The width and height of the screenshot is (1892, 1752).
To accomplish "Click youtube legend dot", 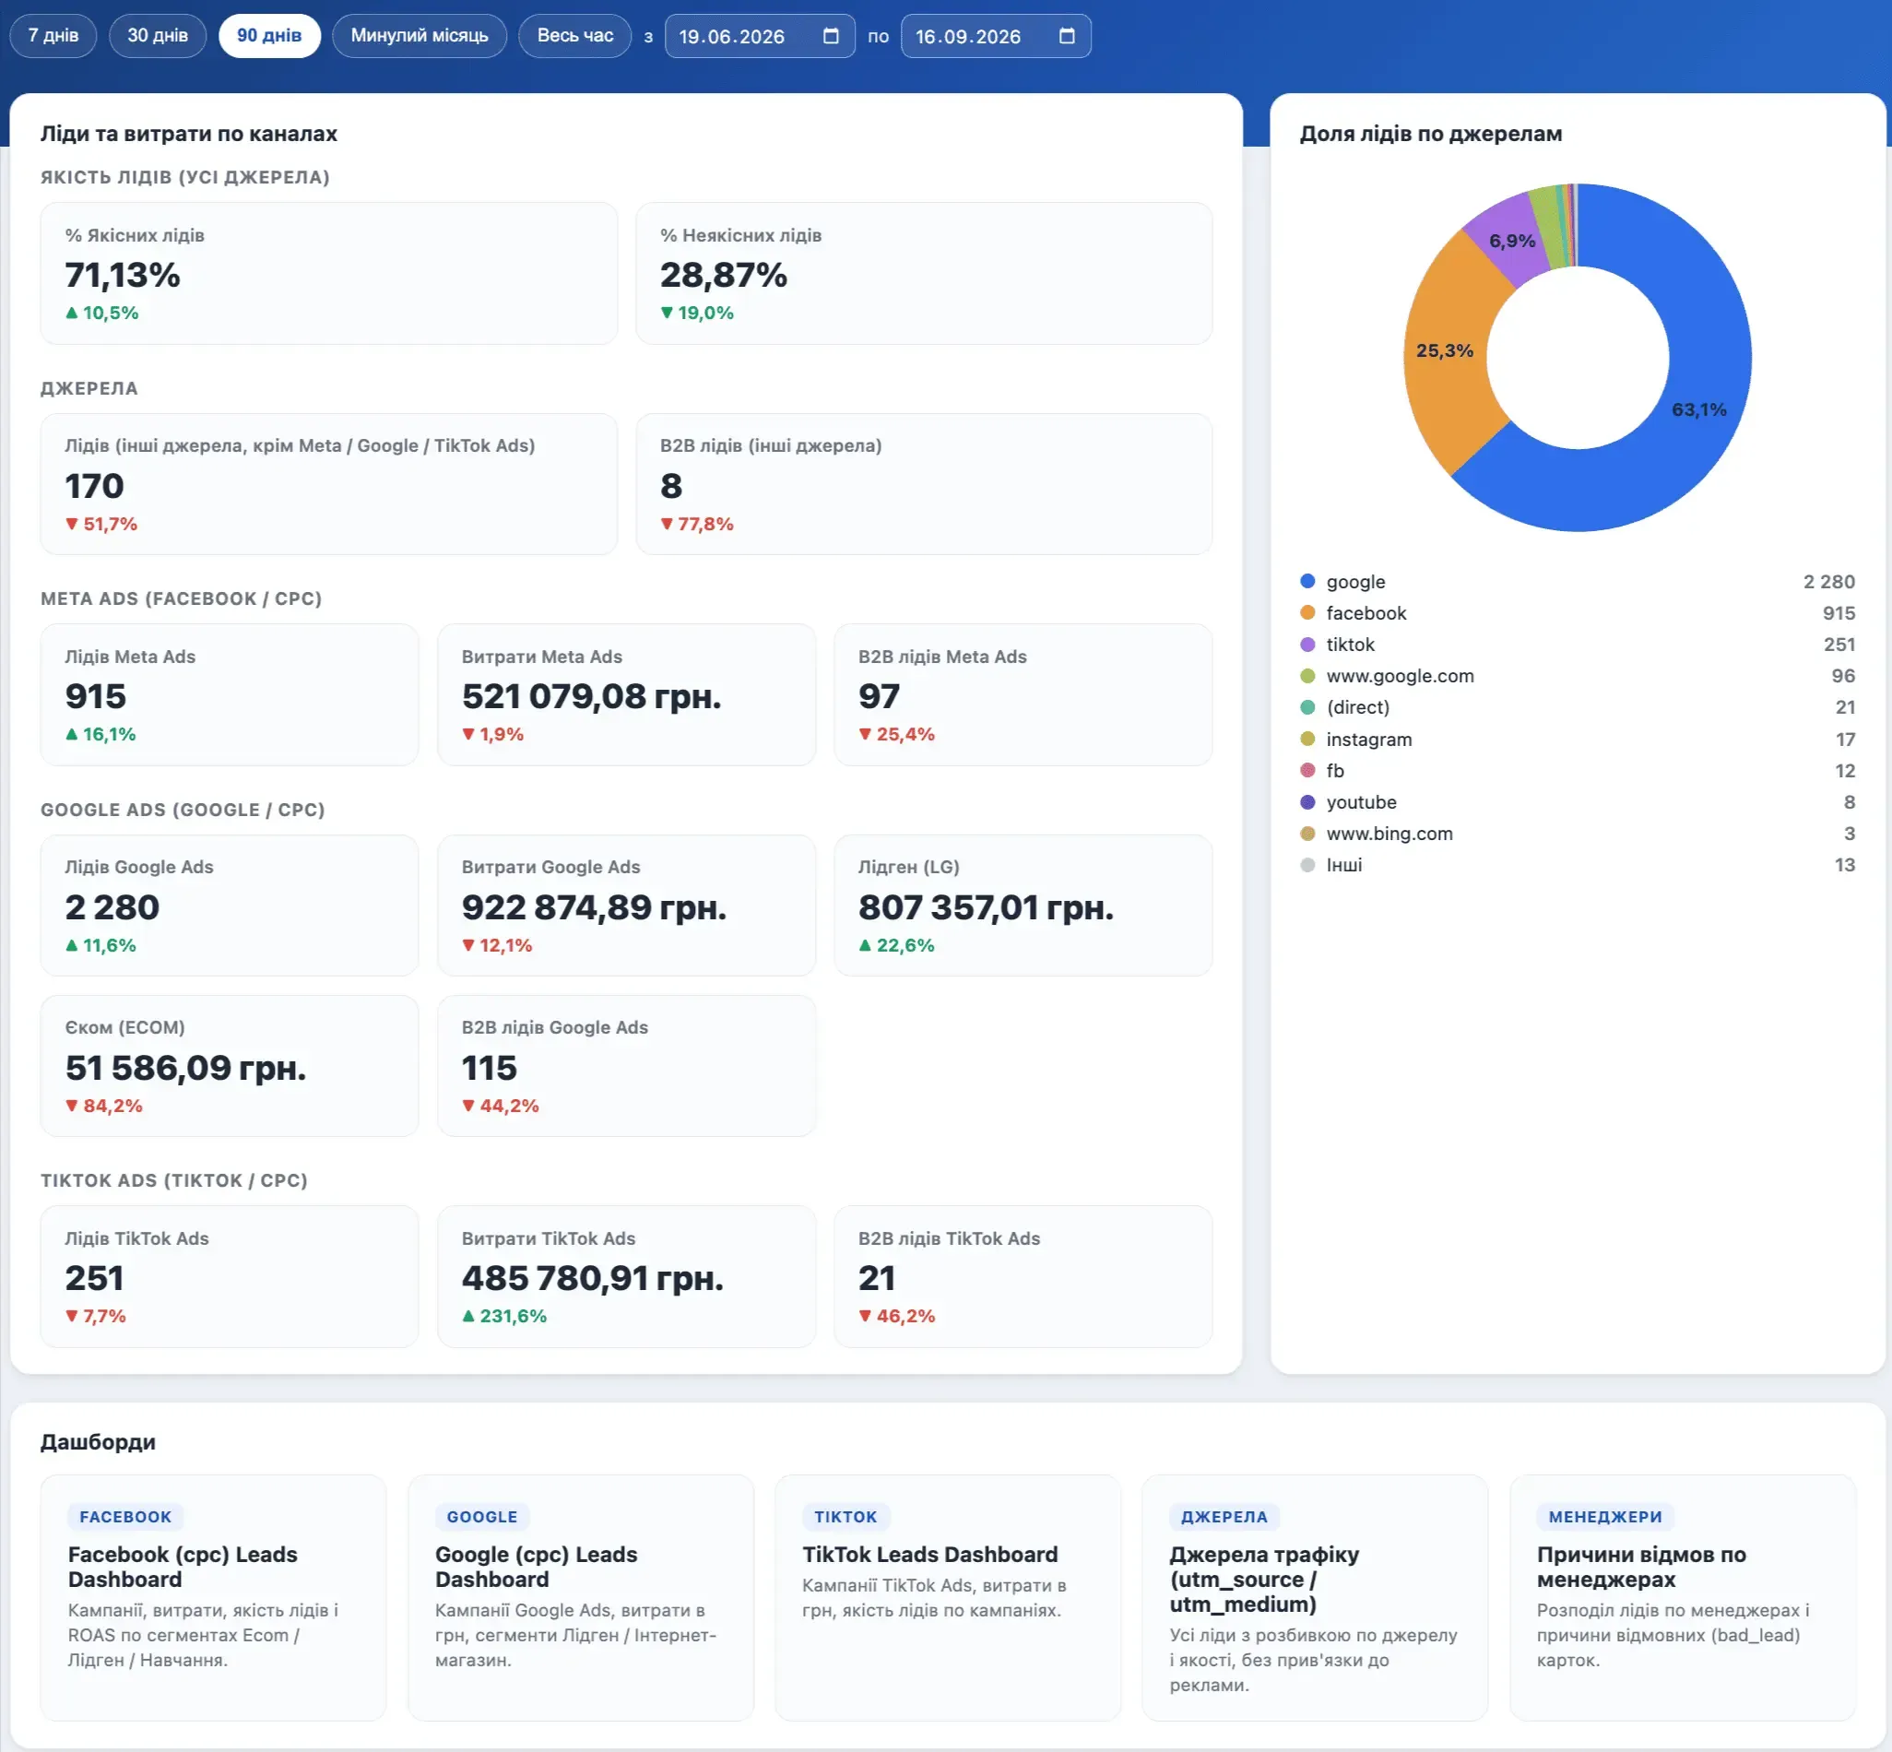I will [x=1307, y=802].
